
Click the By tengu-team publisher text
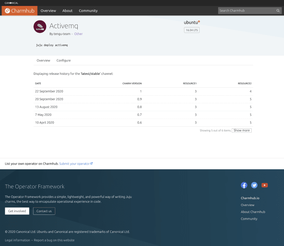[x=60, y=34]
